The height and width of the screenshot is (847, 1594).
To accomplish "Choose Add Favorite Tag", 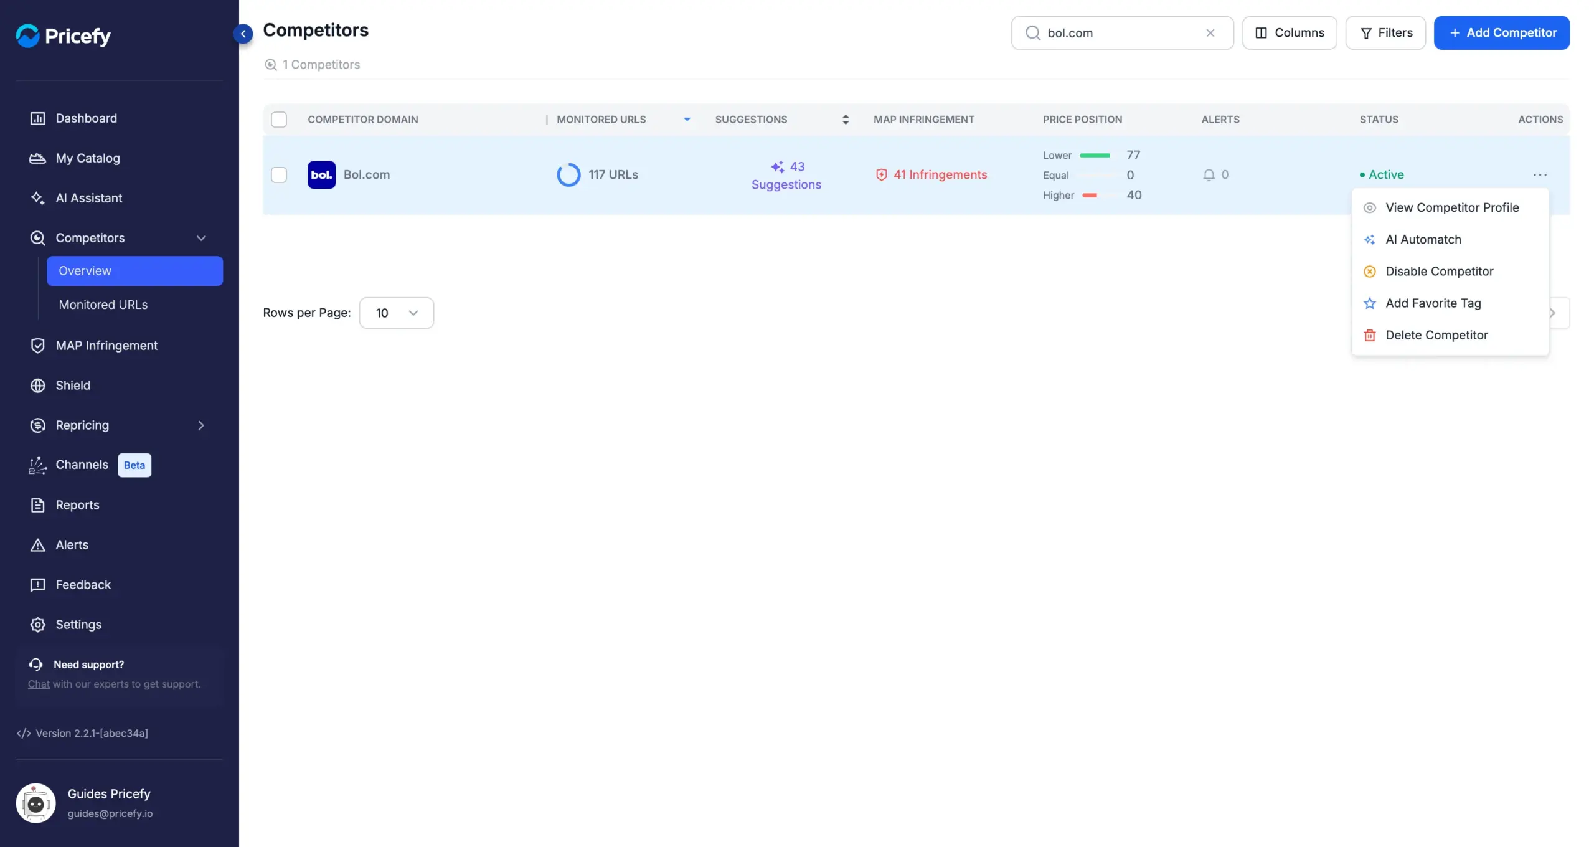I will (x=1450, y=303).
